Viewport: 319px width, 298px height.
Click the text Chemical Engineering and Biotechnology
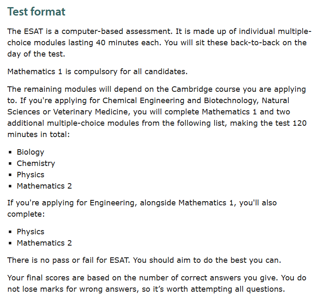(x=180, y=101)
